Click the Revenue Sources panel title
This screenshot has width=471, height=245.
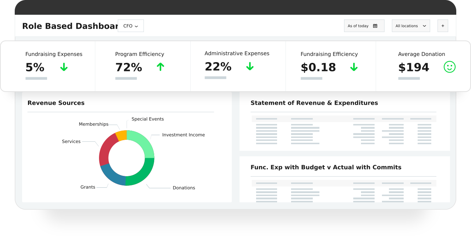(56, 103)
